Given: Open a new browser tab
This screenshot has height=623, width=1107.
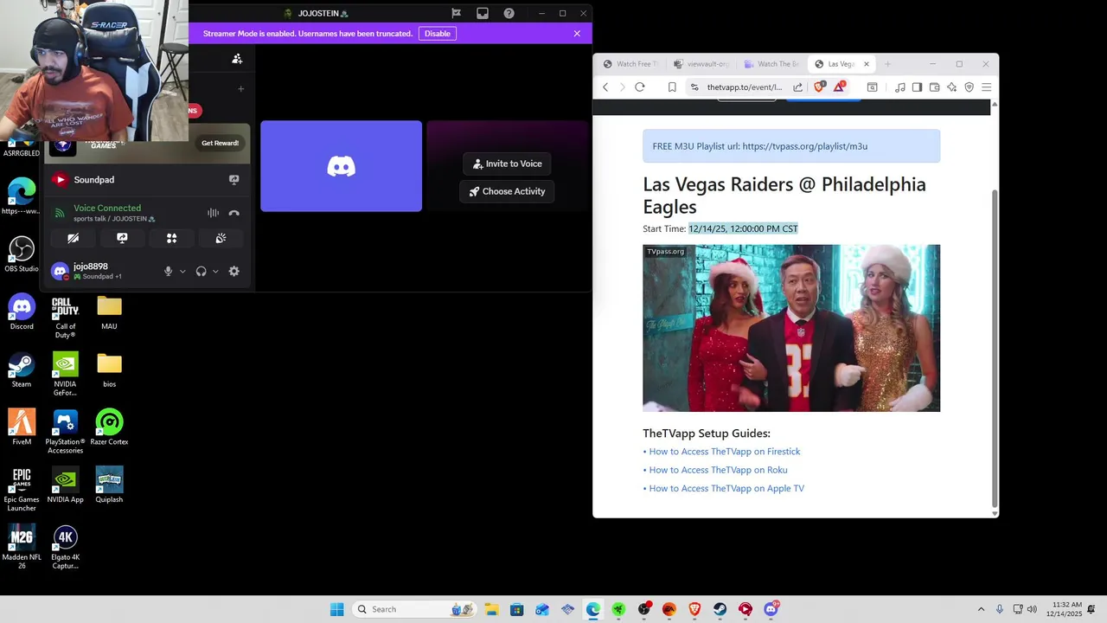Looking at the screenshot, I should coord(887,64).
